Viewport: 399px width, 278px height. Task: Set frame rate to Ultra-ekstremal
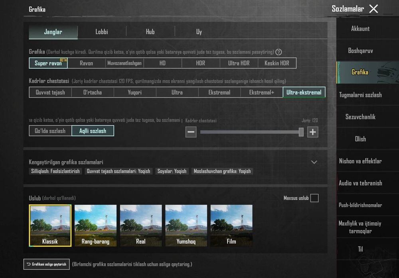[304, 92]
